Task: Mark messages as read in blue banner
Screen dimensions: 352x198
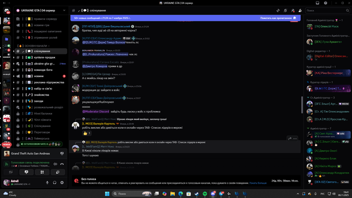Action: point(278,18)
